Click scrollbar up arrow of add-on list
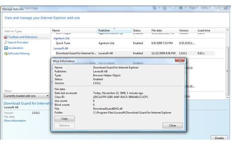Screen dimensions: 231x142 (228, 30)
